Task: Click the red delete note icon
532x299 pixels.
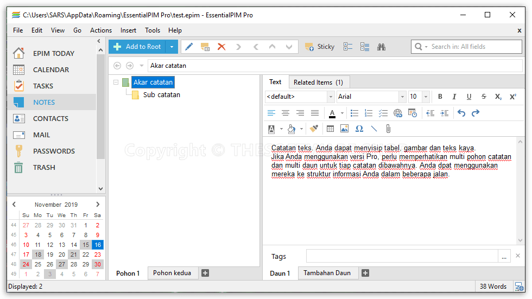Action: [x=221, y=47]
